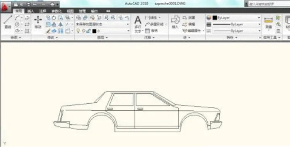Switch to the Insert (插入) ribbon tab
The height and width of the screenshot is (147, 290).
tap(31, 11)
